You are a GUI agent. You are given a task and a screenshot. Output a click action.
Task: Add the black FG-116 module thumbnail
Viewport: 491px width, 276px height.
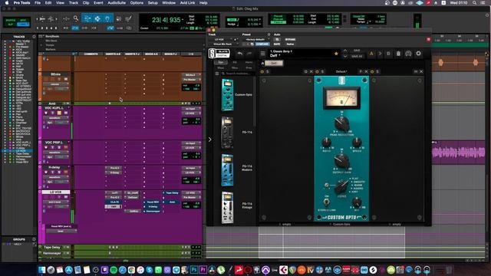click(x=227, y=133)
